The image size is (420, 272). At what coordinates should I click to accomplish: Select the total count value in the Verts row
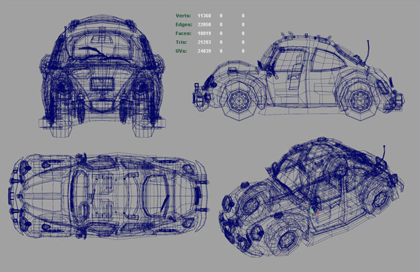tap(204, 16)
